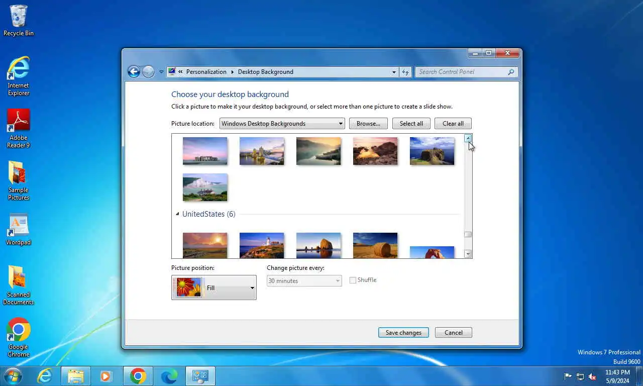
Task: Select the red rock arch wallpaper
Action: coord(432,252)
